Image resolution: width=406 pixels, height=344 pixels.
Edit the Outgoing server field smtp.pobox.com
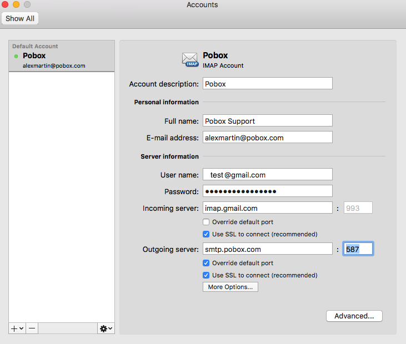coord(268,249)
